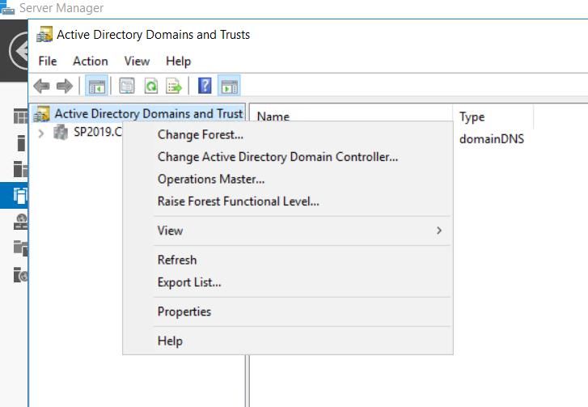
Task: Open the View submenu arrow
Action: [439, 231]
